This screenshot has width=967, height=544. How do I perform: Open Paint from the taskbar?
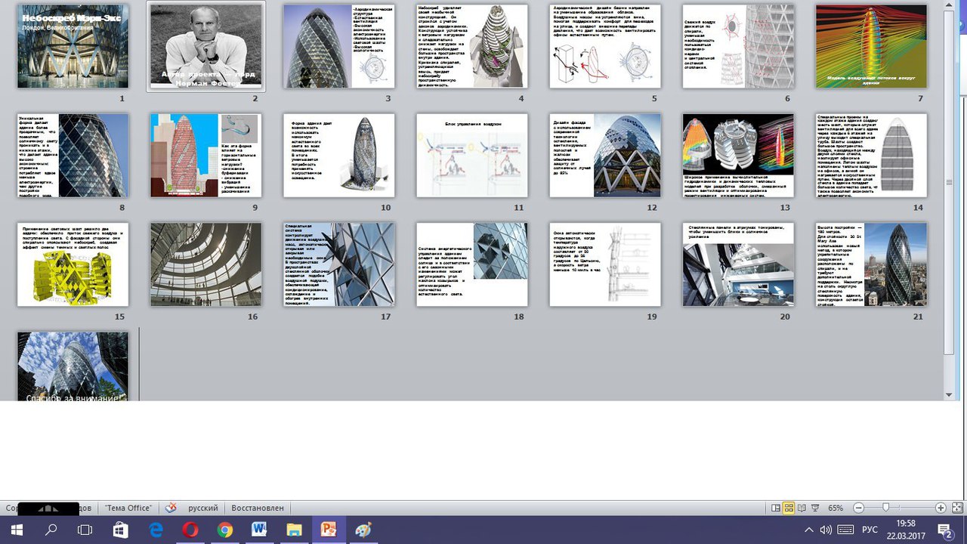(x=363, y=530)
